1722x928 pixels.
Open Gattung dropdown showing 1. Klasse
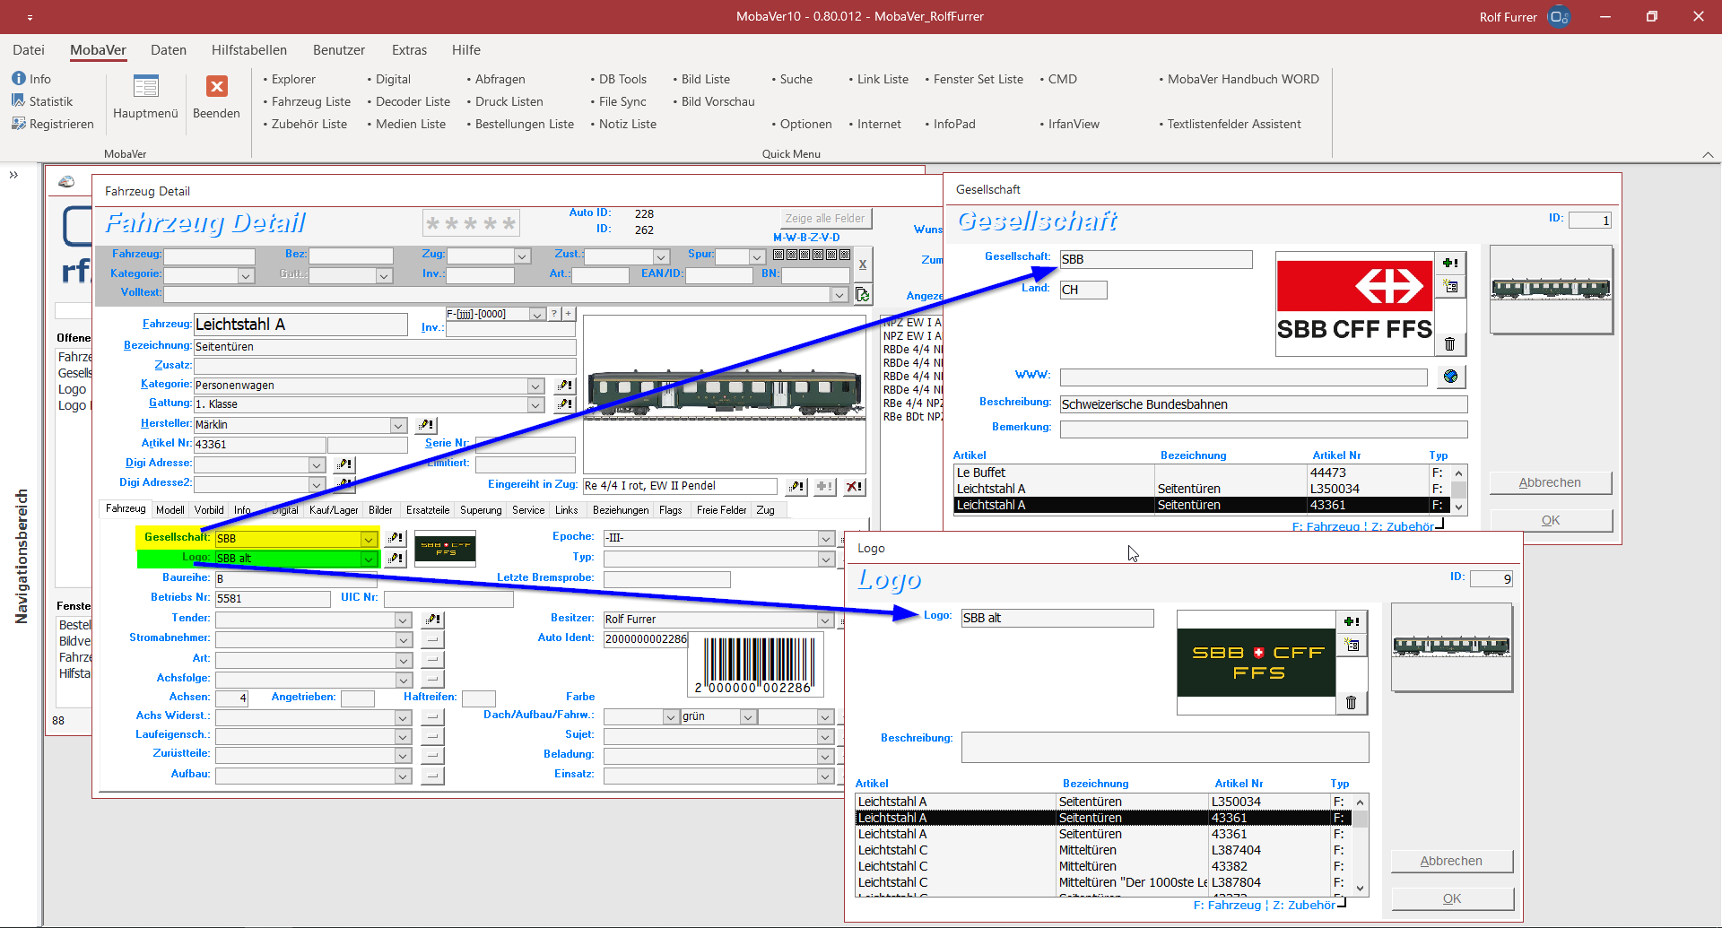535,404
